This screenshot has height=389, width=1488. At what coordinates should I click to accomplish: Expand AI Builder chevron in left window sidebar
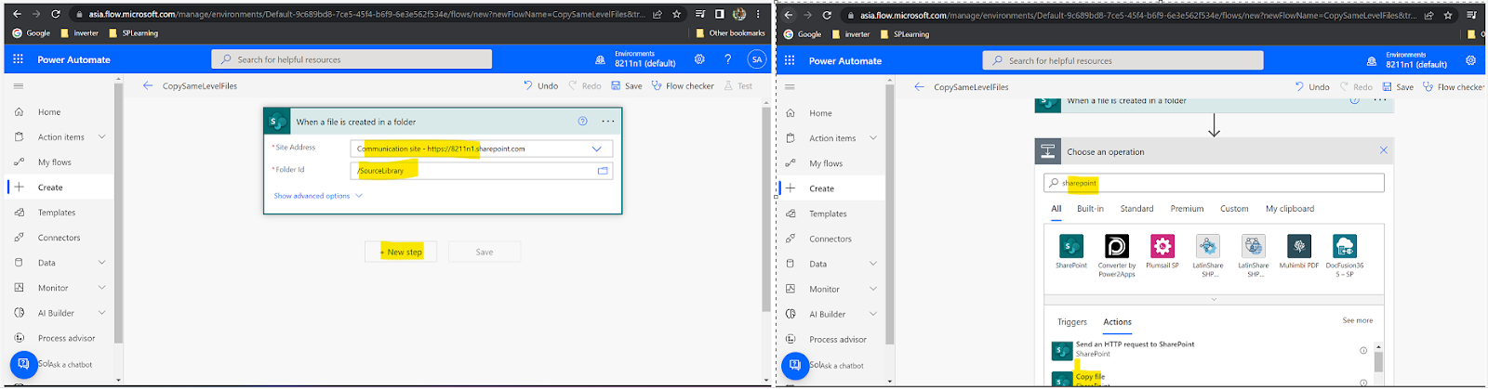click(x=101, y=313)
